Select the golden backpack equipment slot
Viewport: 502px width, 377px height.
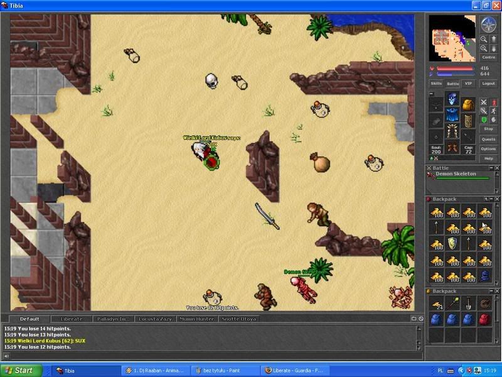[x=468, y=105]
